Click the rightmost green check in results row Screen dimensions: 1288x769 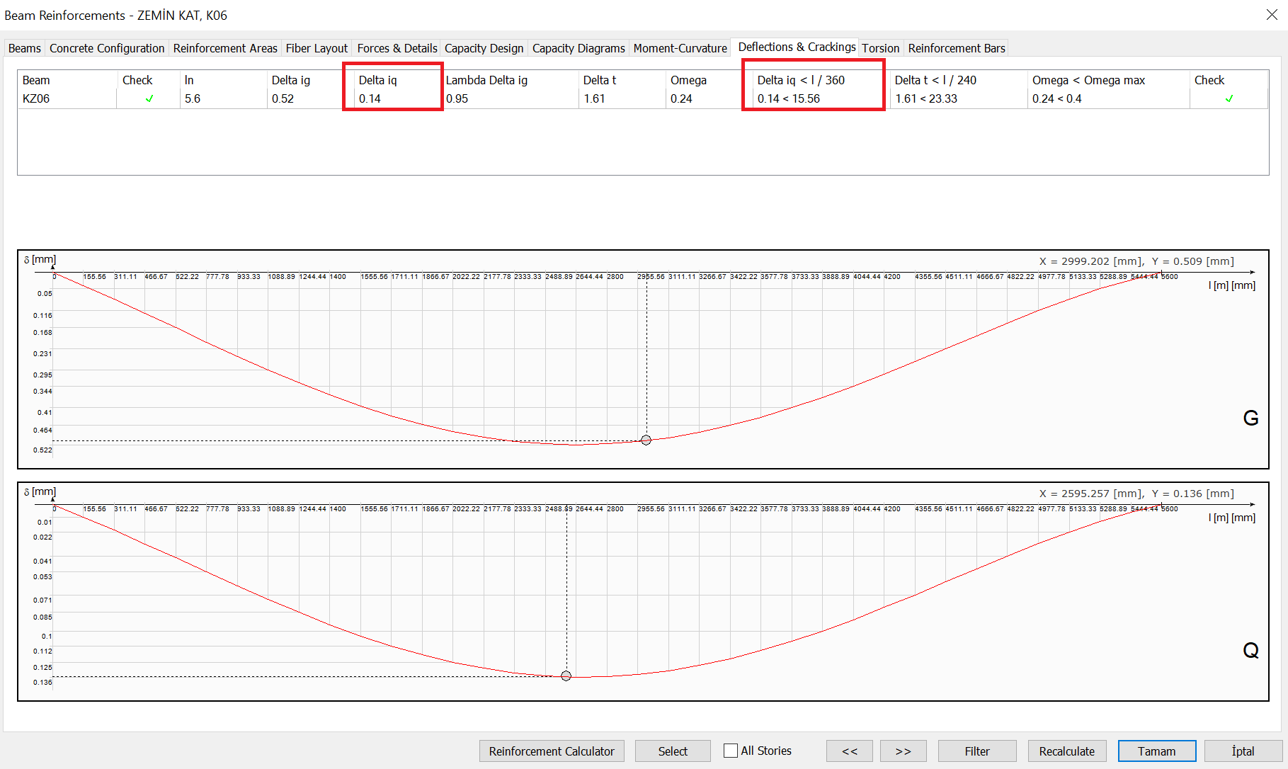[x=1229, y=99]
